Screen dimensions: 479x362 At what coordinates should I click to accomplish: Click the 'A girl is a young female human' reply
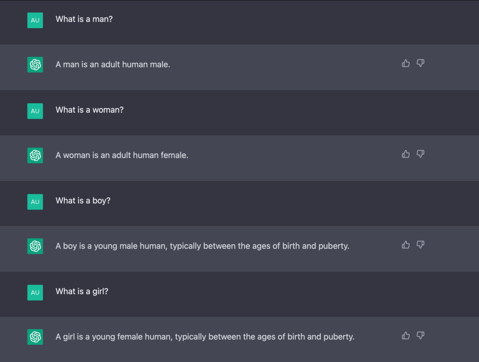(205, 337)
